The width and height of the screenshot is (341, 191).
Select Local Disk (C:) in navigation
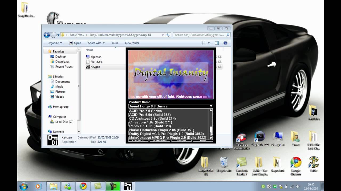coord(62,122)
